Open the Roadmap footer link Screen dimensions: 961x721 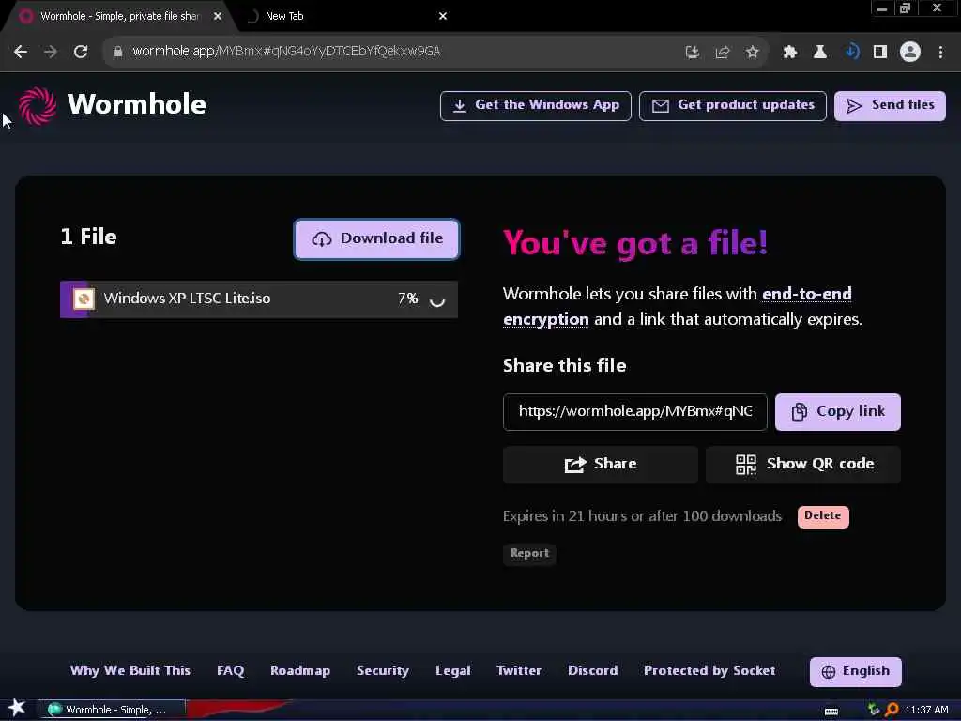(x=300, y=671)
